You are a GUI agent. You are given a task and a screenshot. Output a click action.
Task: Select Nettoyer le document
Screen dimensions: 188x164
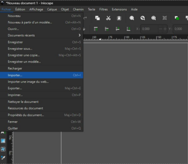click(42, 102)
